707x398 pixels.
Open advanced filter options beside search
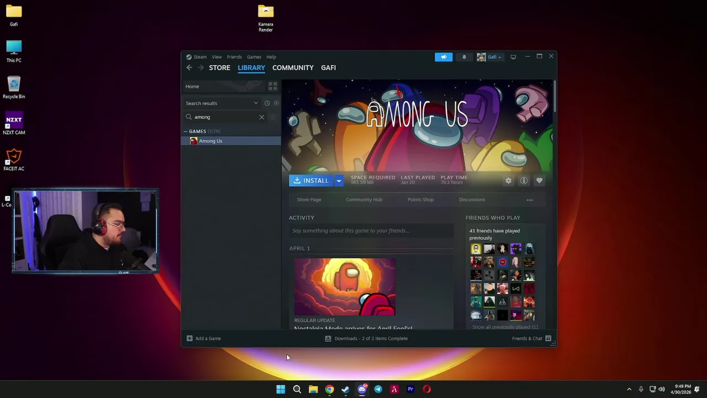(x=273, y=117)
